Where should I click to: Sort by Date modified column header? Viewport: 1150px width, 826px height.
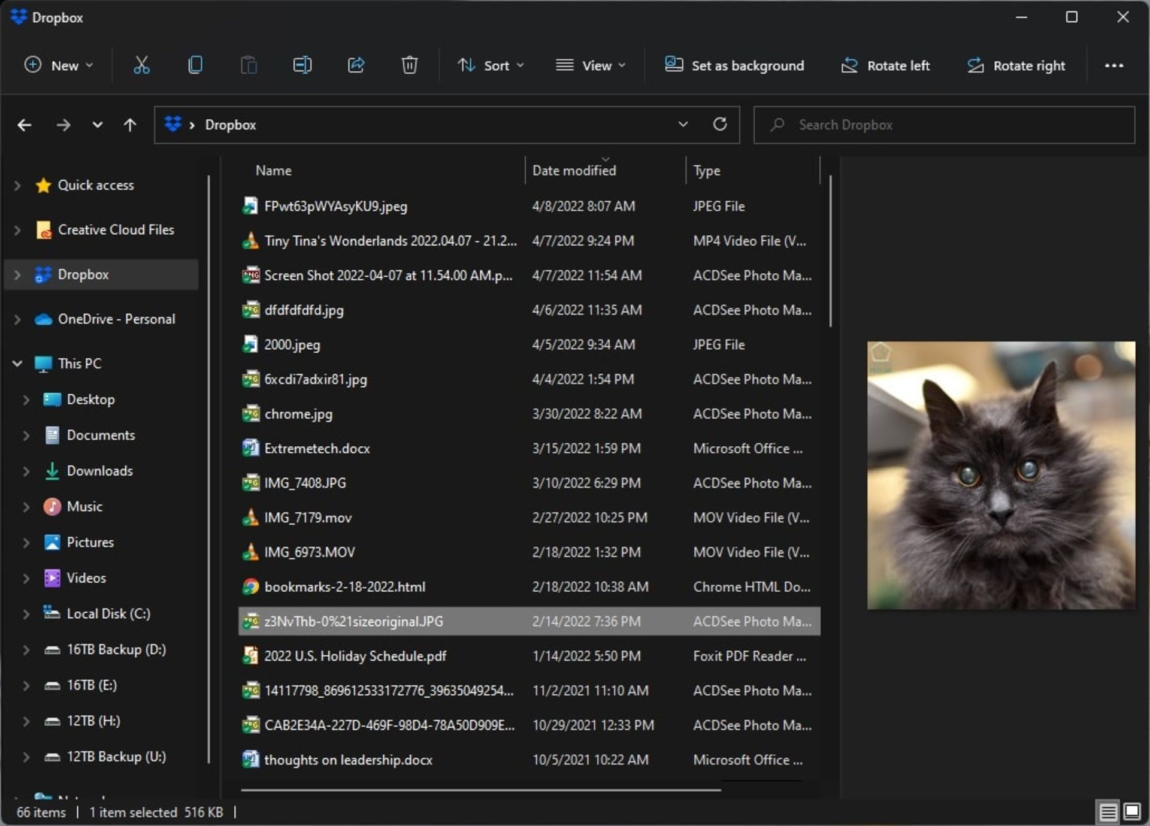pyautogui.click(x=574, y=171)
